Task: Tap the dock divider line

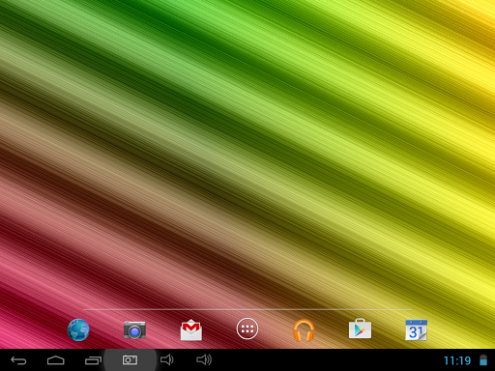Action: [247, 309]
